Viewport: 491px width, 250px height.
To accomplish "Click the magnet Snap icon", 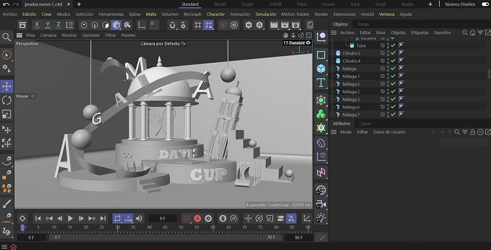I will click(172, 25).
